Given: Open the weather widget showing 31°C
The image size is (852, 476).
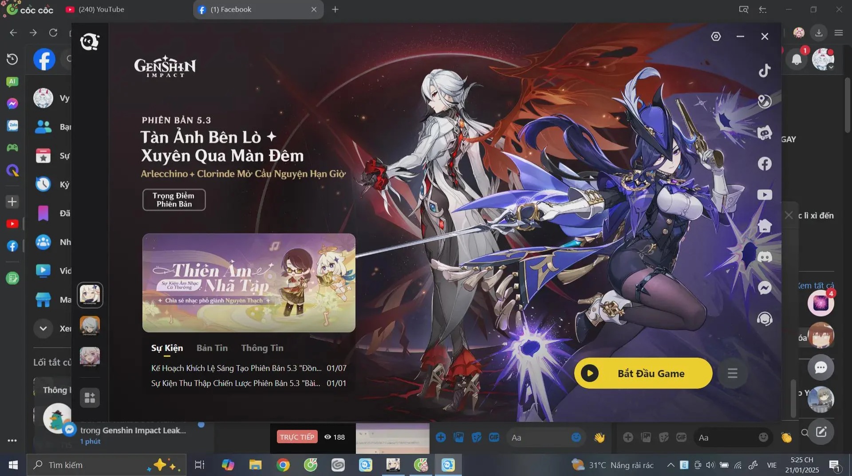Looking at the screenshot, I should [612, 465].
